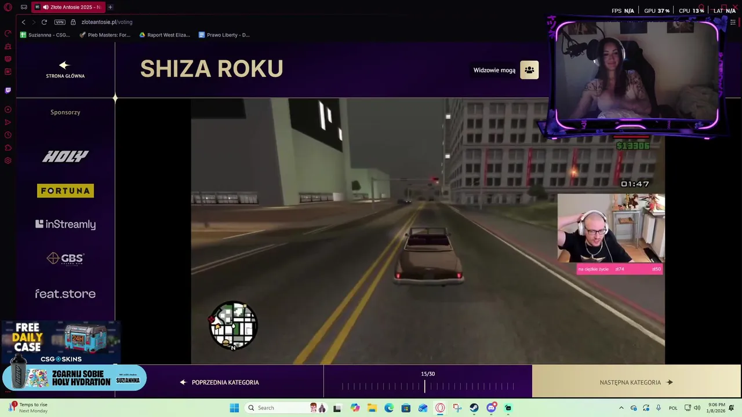Open the volume speaker tray icon
This screenshot has height=417, width=742.
point(697,408)
